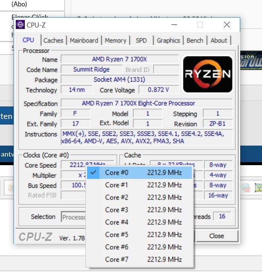Pick Core #3 in the popup menu
This screenshot has height=272, width=262.
[x=139, y=210]
